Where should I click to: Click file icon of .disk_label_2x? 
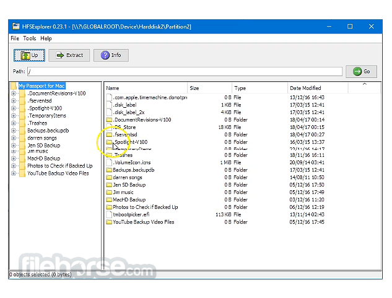click(109, 112)
